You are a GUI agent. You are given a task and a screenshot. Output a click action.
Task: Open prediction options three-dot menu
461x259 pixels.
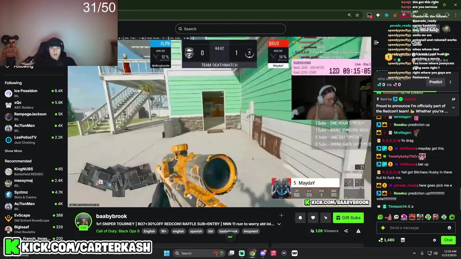coord(450,82)
